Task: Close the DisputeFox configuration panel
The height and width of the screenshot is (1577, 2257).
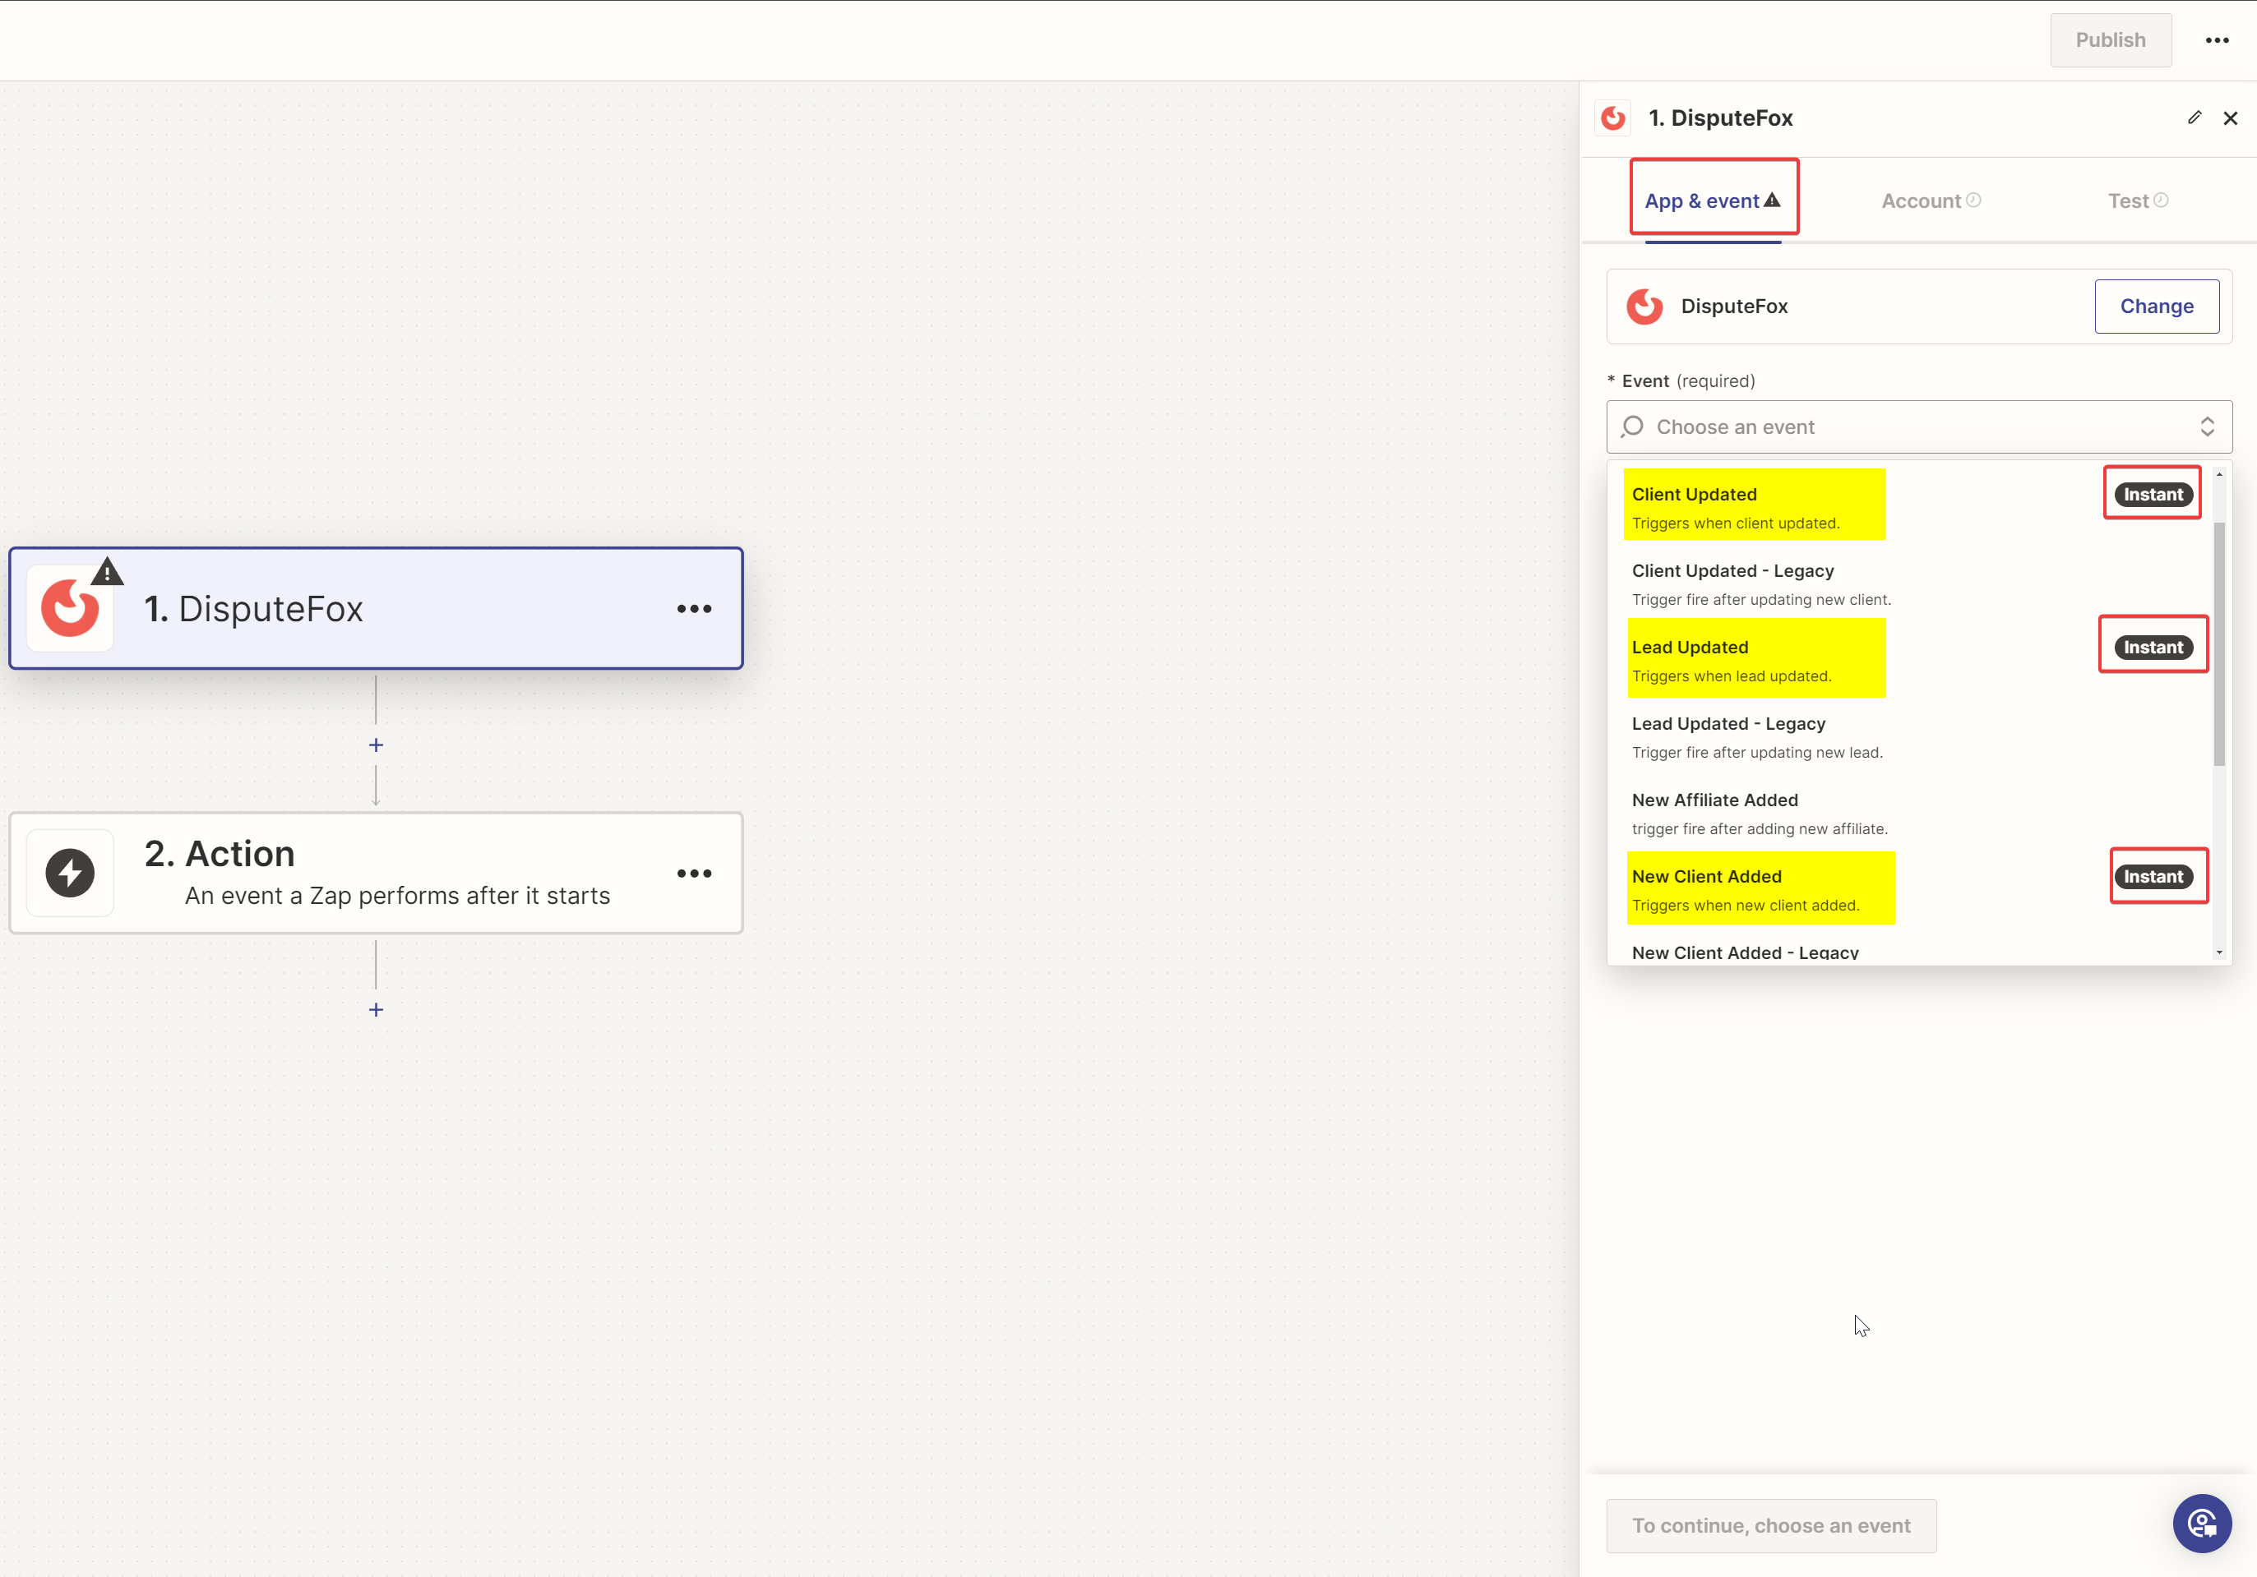Action: point(2231,118)
